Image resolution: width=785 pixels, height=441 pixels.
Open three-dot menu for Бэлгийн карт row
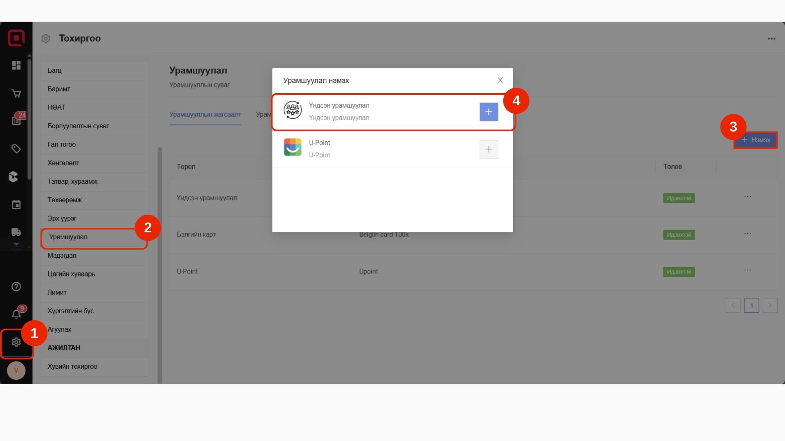tap(747, 234)
